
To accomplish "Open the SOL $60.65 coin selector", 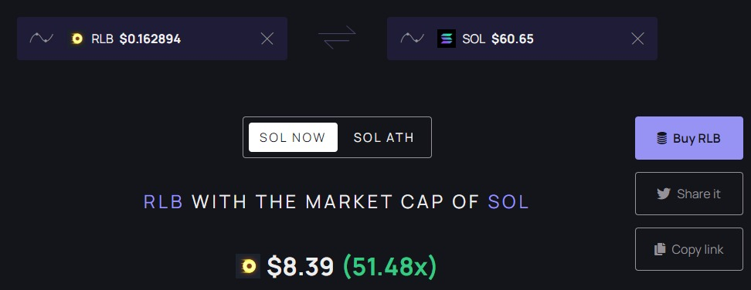I will pyautogui.click(x=522, y=39).
